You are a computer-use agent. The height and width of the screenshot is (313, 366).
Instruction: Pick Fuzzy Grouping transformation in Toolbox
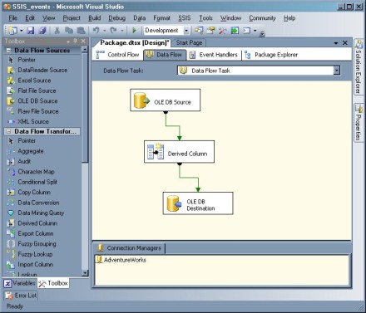click(37, 244)
